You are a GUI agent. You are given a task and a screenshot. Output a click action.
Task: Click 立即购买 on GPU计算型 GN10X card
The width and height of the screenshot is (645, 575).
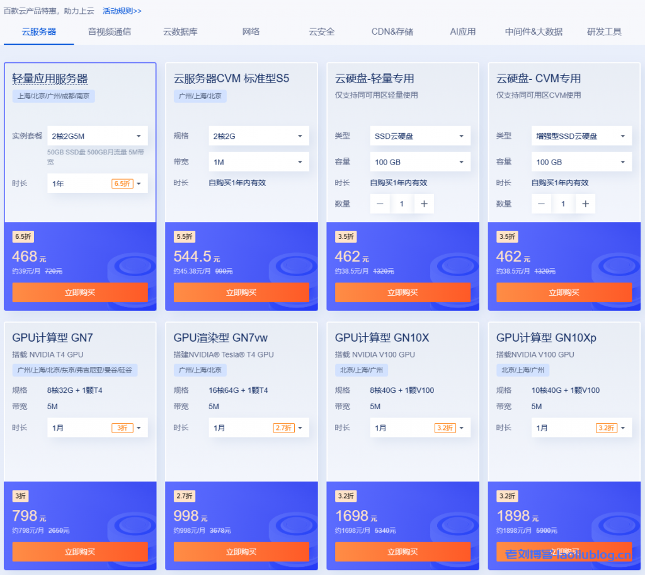(x=402, y=552)
